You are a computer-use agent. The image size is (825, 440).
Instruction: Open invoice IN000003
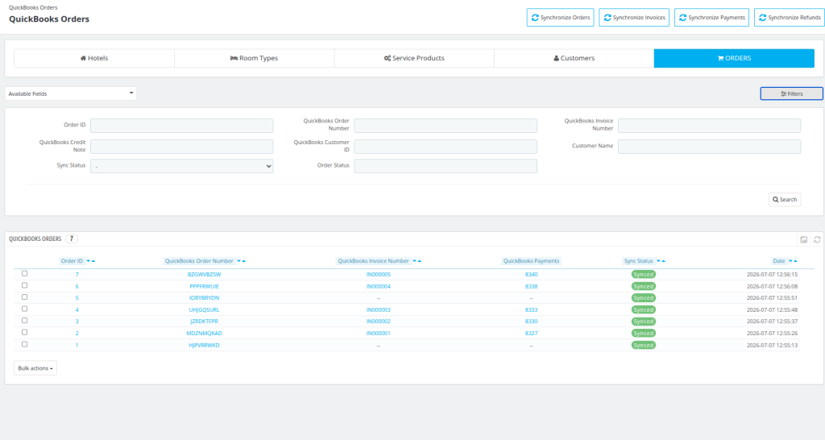click(x=379, y=310)
